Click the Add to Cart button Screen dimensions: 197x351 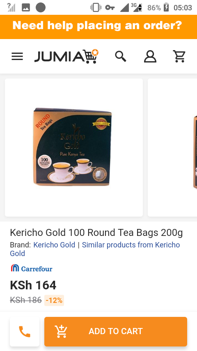[116, 332]
